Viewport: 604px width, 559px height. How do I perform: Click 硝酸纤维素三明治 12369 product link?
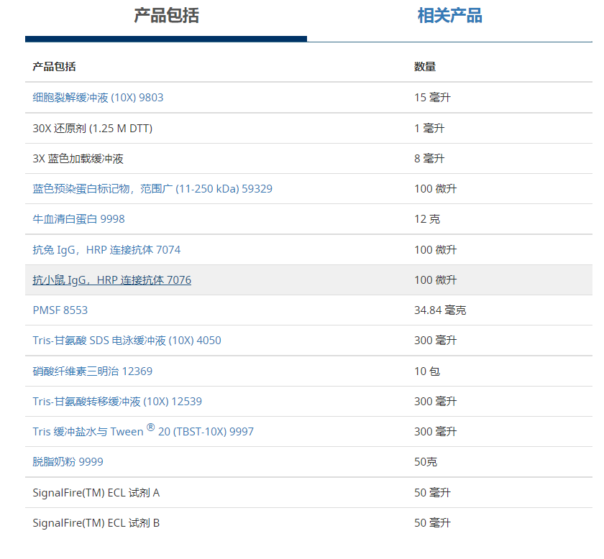(92, 371)
